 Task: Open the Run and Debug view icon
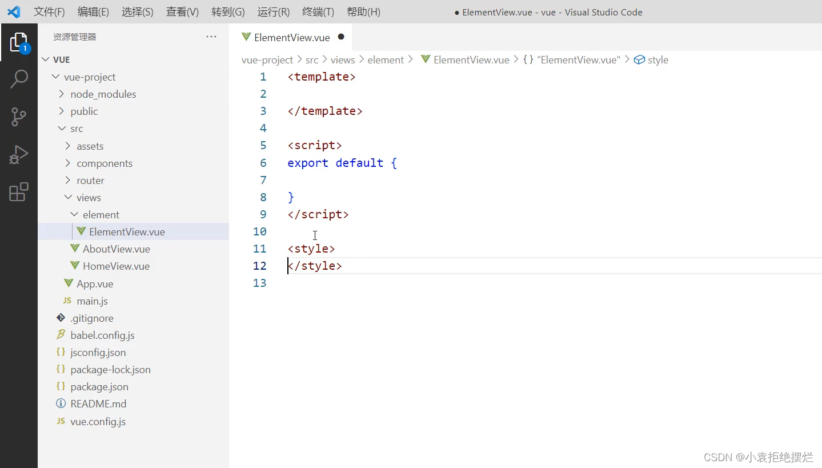[19, 155]
